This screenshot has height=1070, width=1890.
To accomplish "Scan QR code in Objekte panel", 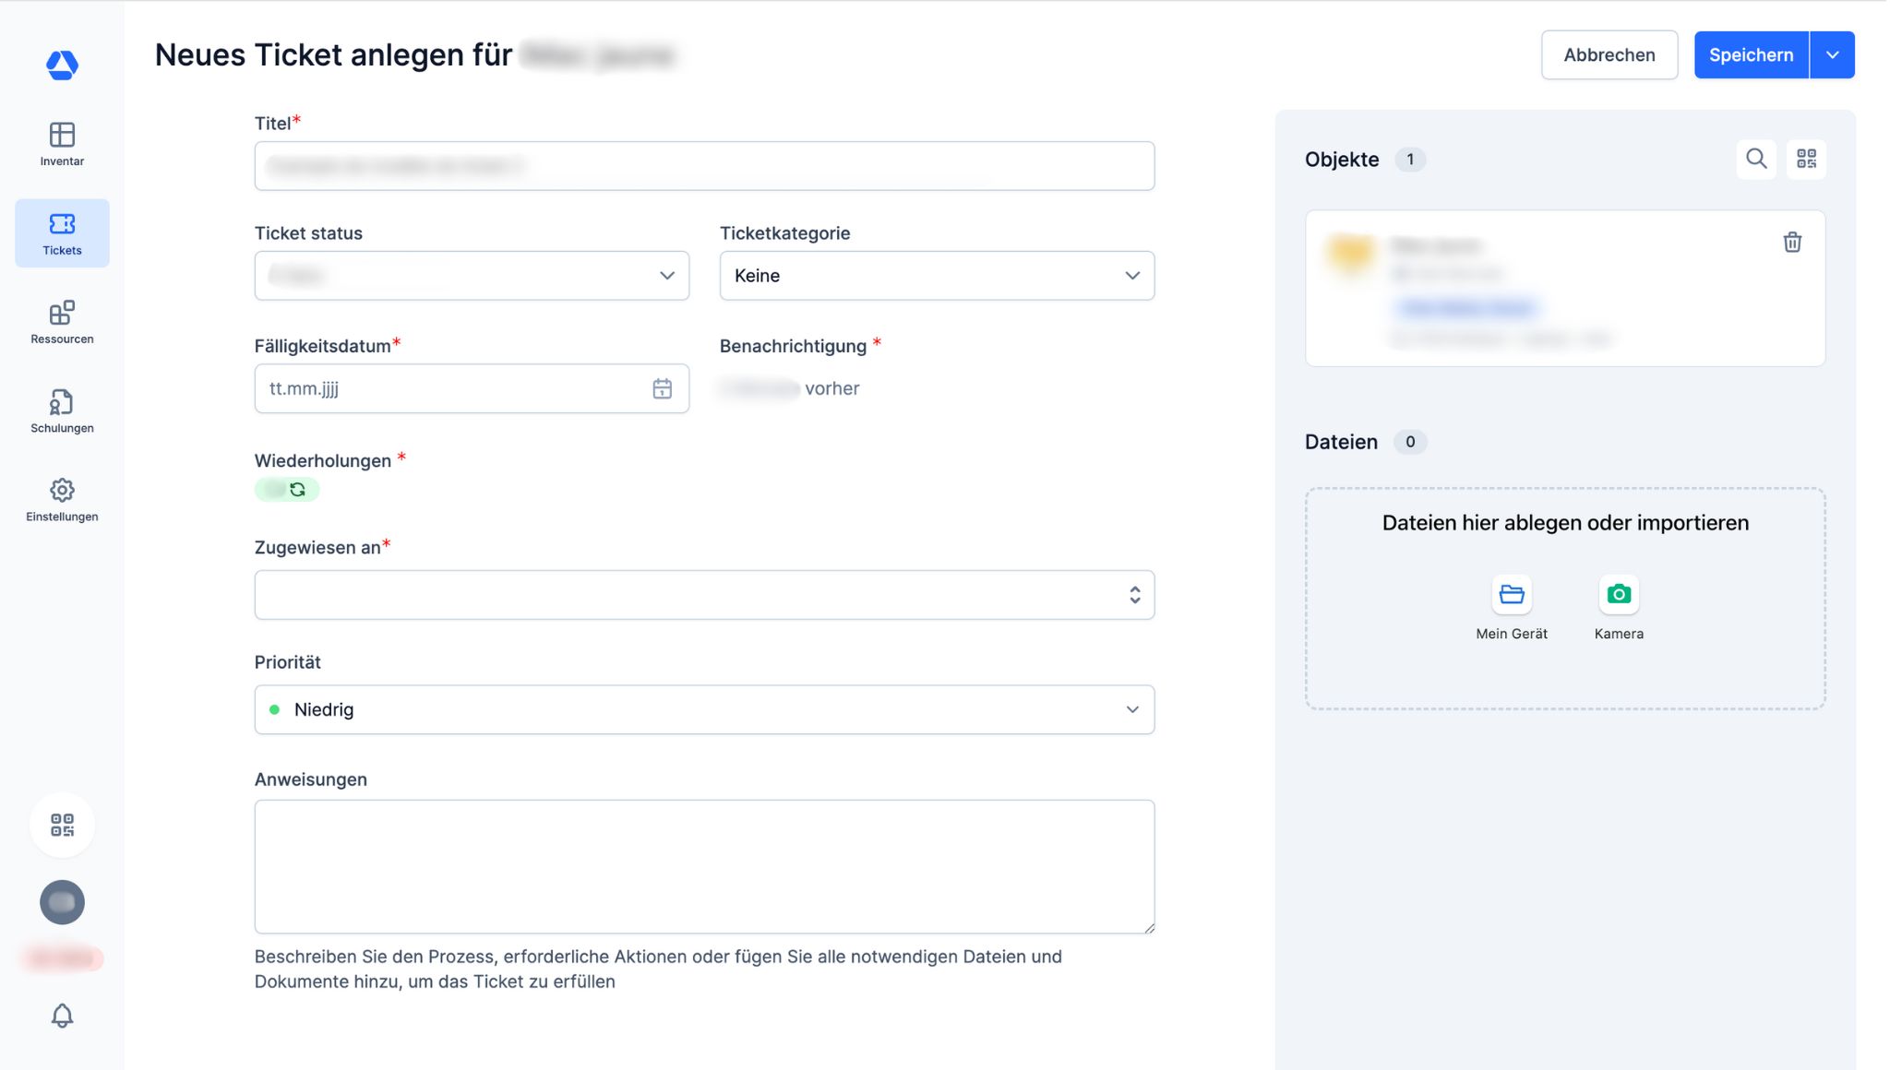I will pyautogui.click(x=1806, y=159).
